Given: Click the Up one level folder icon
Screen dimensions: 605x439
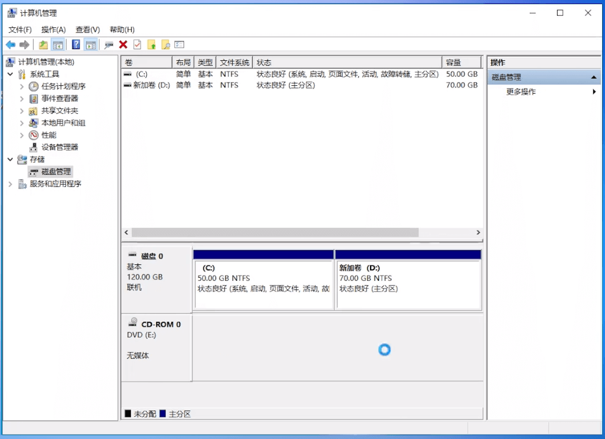Looking at the screenshot, I should [43, 45].
